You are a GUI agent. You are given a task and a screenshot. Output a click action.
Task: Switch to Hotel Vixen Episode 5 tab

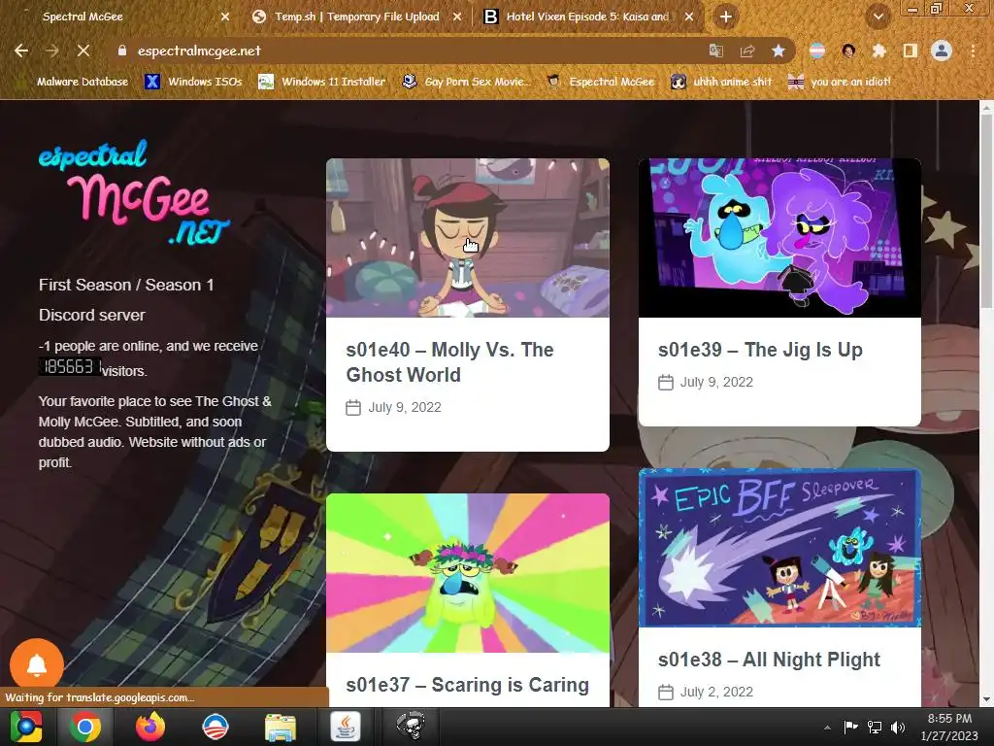(x=587, y=17)
